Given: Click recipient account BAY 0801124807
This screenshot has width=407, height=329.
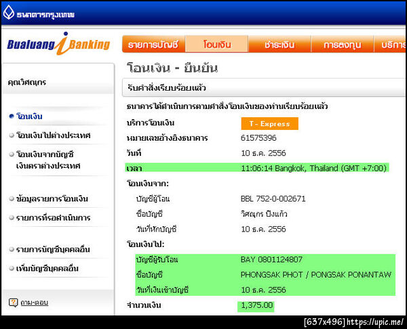Looking at the screenshot, I should [x=271, y=259].
